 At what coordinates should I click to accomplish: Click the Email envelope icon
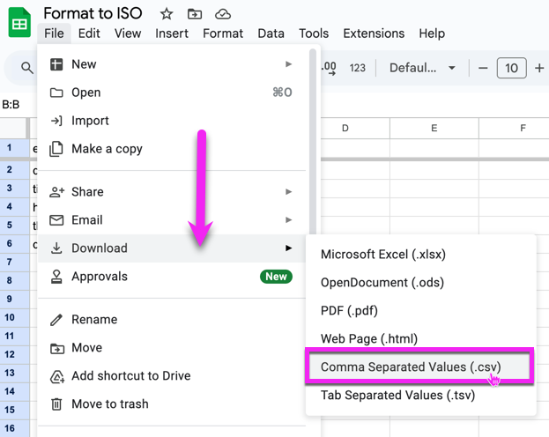56,220
